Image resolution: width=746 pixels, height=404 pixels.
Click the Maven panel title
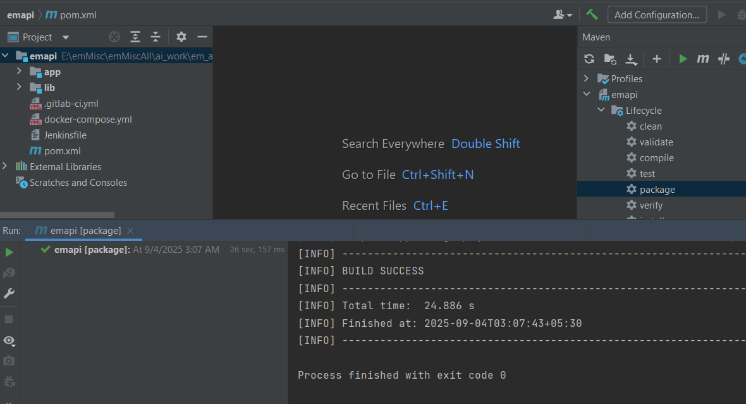pyautogui.click(x=596, y=37)
